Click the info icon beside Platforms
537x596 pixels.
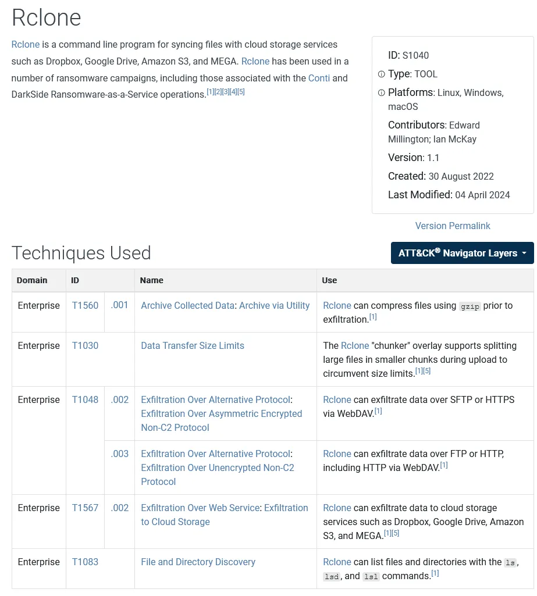tap(382, 93)
